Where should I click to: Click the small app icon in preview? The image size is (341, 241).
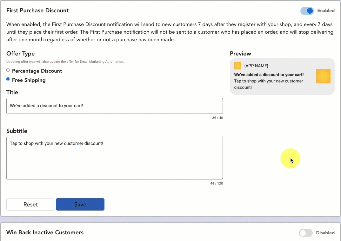[x=237, y=66]
